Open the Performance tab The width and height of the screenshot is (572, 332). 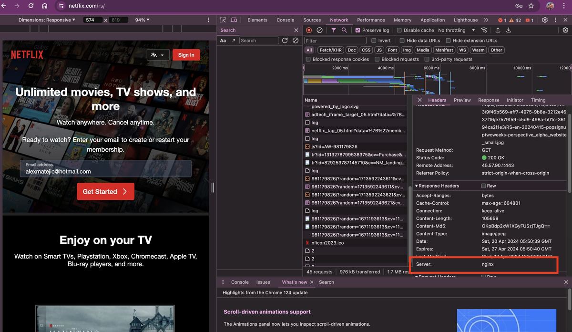371,20
